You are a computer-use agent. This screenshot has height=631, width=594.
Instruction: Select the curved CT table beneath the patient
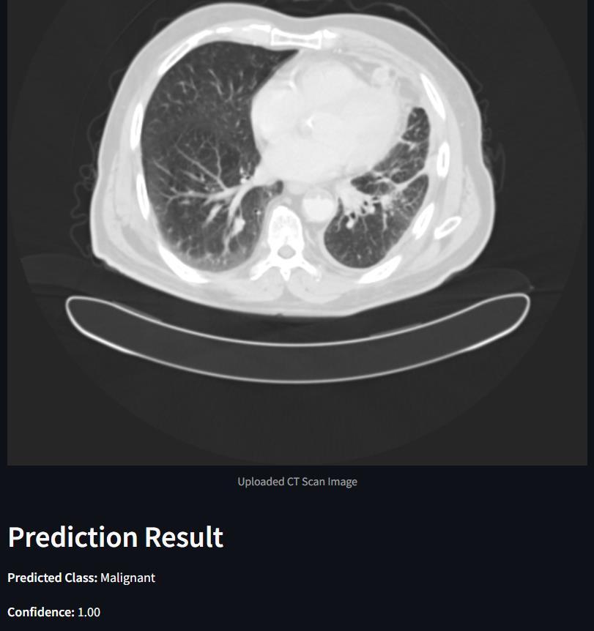click(297, 338)
